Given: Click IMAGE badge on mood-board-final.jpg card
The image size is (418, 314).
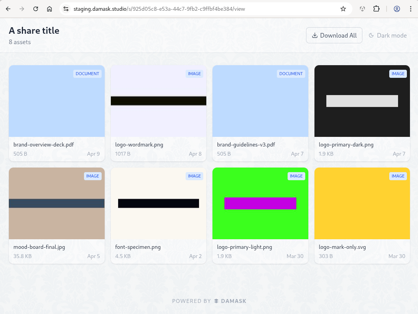Looking at the screenshot, I should (92, 176).
